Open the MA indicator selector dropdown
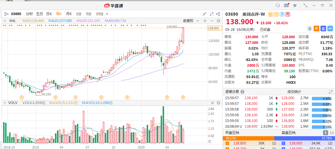The image size is (335, 149). (x=5, y=21)
